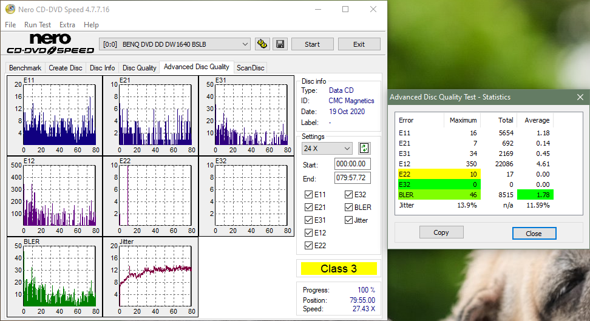The height and width of the screenshot is (321, 590).
Task: Open the File menu
Action: coord(10,25)
